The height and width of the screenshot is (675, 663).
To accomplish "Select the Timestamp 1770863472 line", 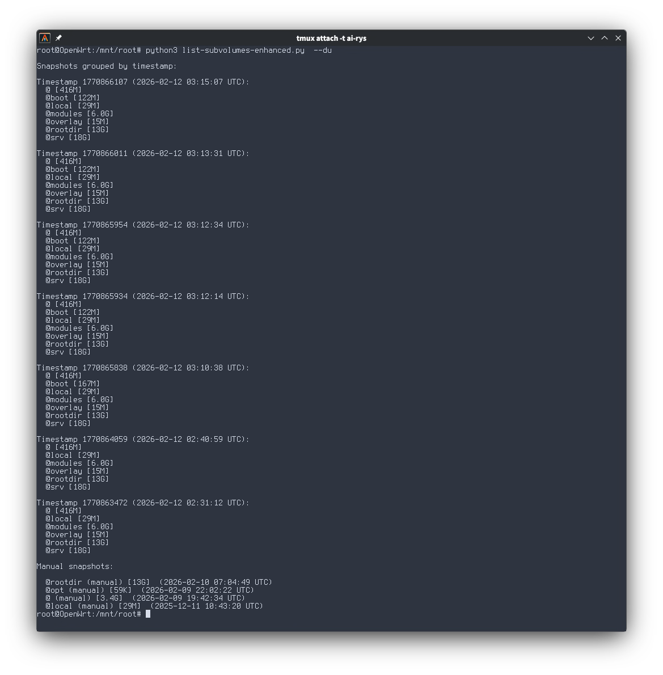I will 143,503.
